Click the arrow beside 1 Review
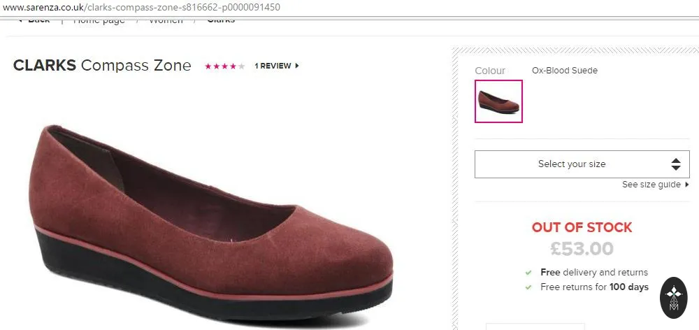Screen dimensions: 699x330 [297, 66]
